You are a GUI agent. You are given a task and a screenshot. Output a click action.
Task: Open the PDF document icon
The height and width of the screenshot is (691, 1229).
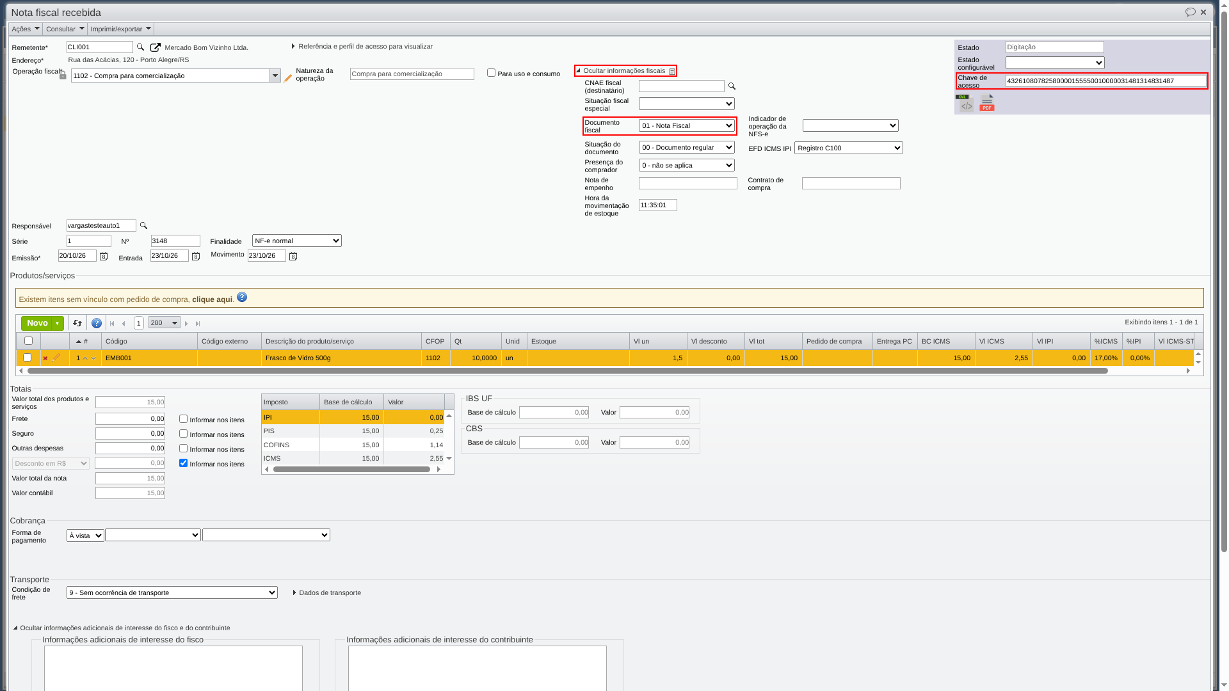tap(987, 103)
